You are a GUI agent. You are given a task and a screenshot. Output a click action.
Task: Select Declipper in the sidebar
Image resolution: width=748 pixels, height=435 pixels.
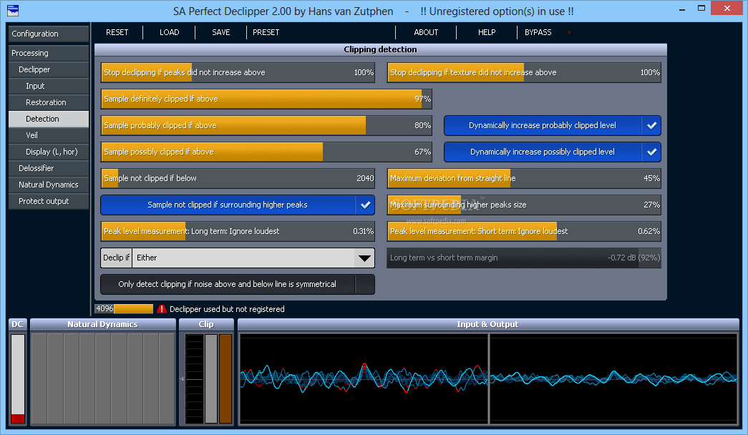[x=49, y=69]
